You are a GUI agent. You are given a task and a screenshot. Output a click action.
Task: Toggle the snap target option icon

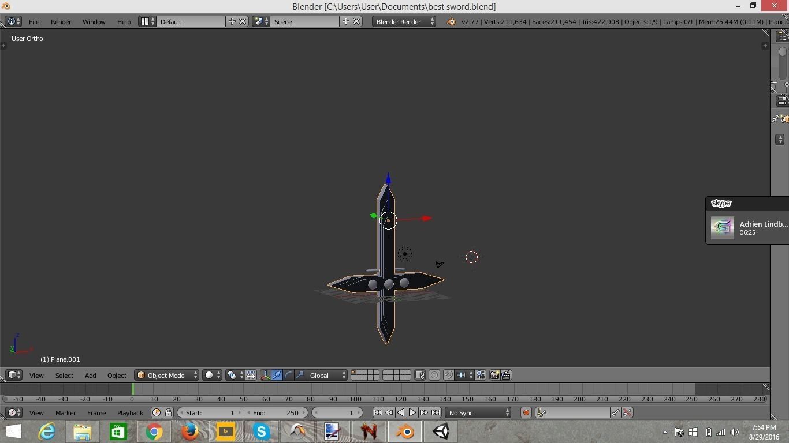click(x=481, y=375)
